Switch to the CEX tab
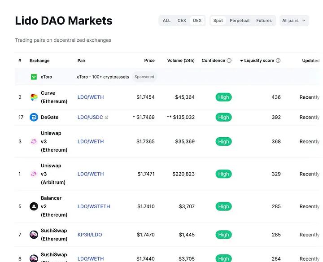Screen dimensions: 323x262 click(182, 21)
